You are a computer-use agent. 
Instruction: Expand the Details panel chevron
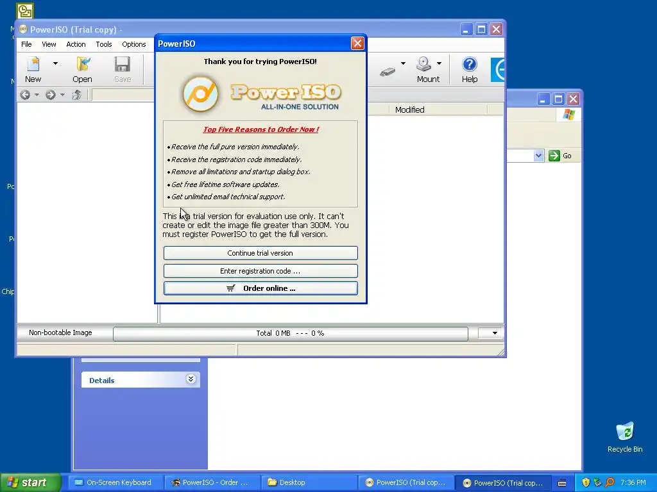pyautogui.click(x=191, y=379)
